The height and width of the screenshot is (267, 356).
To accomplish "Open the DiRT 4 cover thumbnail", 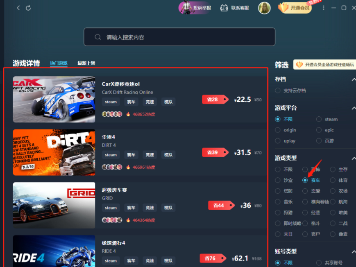I will 54,152.
